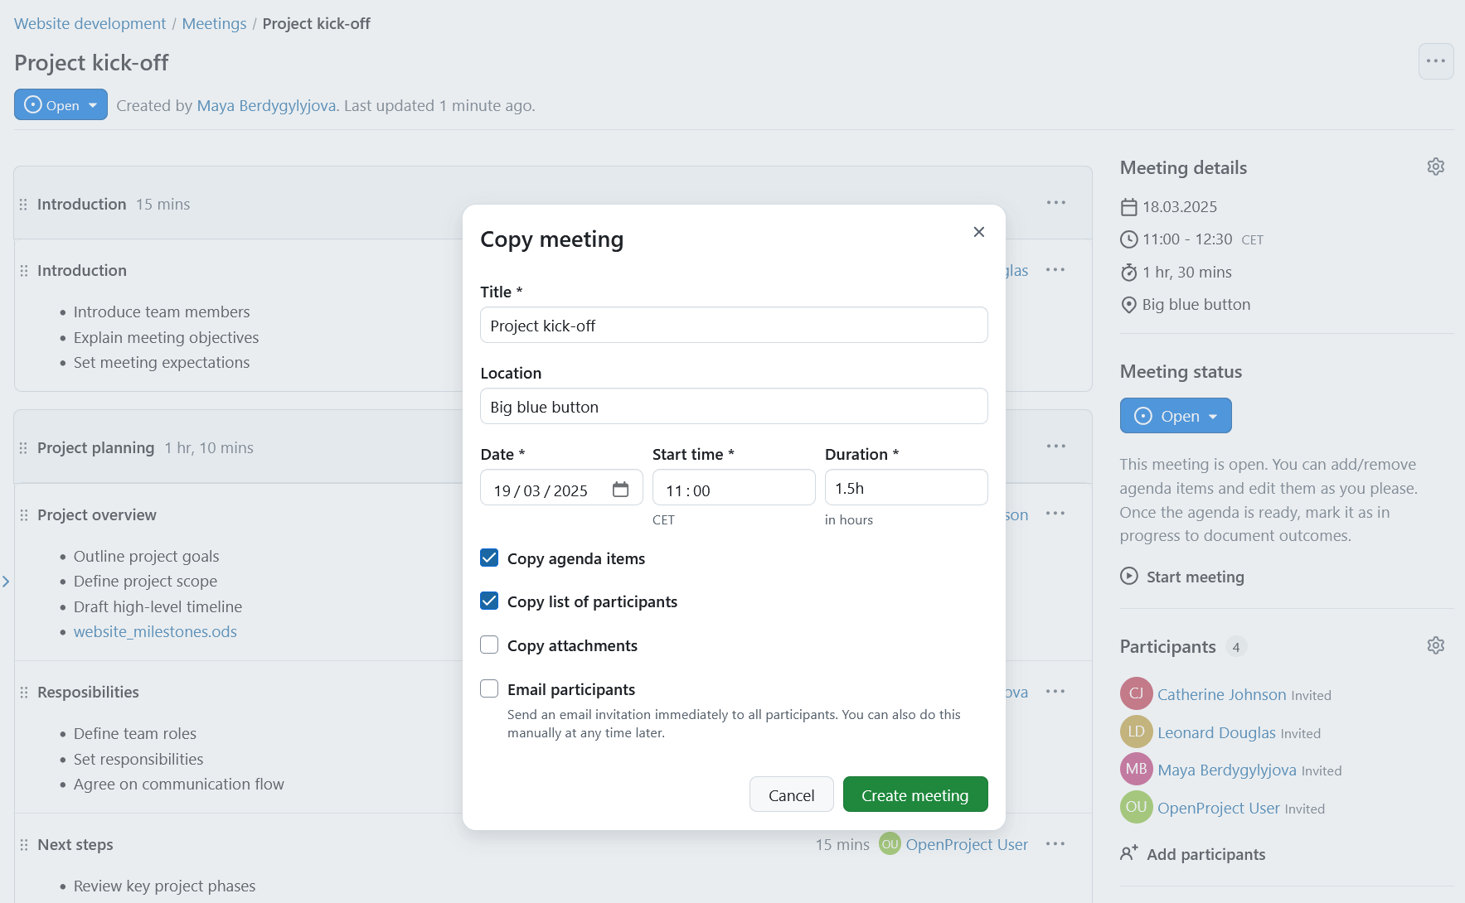Screen dimensions: 1465x903
Task: Close the Copy meeting dialog with the X
Action: [x=979, y=232]
